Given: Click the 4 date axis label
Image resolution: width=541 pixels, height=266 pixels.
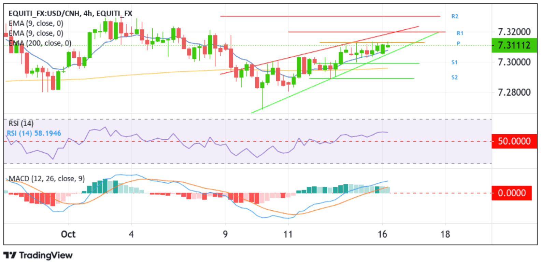Looking at the screenshot, I should pyautogui.click(x=131, y=234).
